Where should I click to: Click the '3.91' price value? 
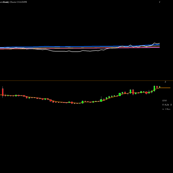click(164, 101)
